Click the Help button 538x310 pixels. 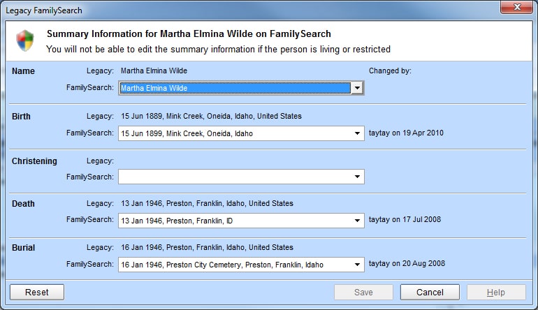(x=496, y=292)
